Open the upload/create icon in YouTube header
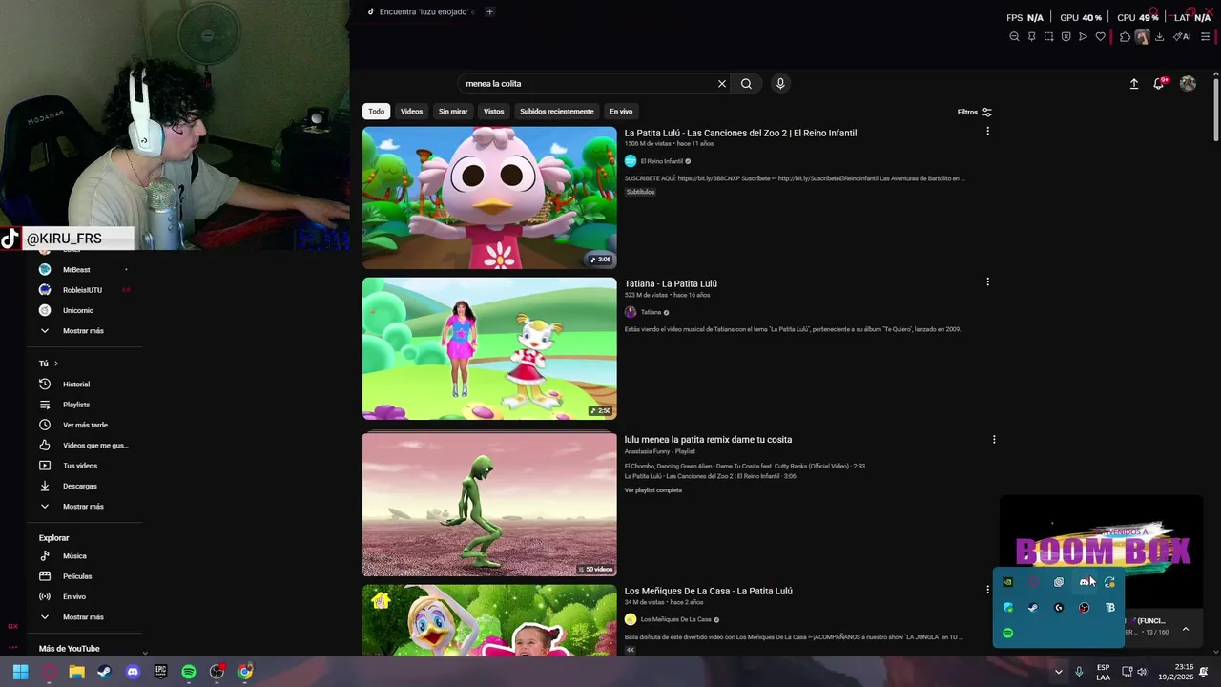The height and width of the screenshot is (687, 1221). (1134, 84)
